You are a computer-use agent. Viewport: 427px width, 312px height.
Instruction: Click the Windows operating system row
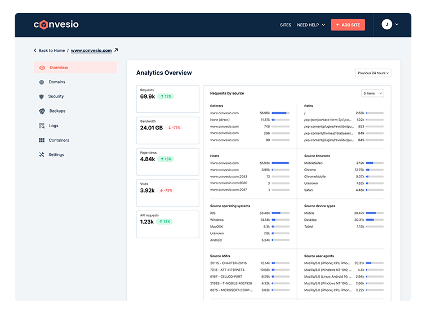250,220
